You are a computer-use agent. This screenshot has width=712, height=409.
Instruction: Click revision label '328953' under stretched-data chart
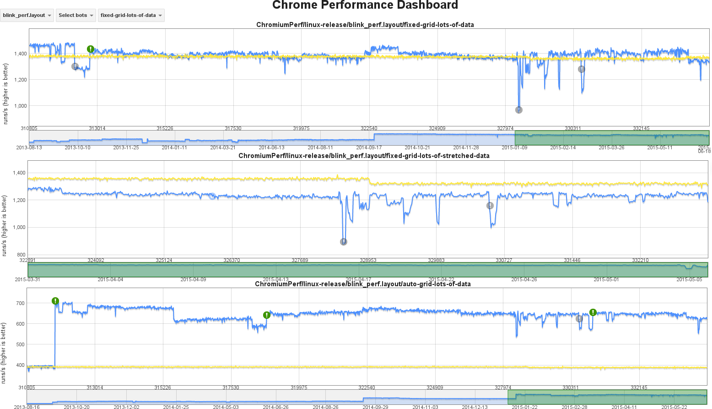(368, 260)
